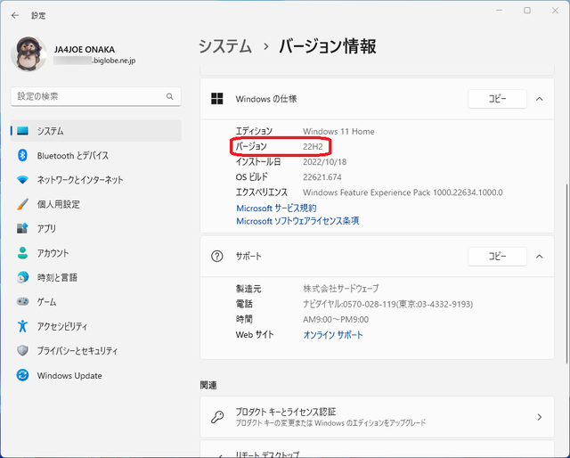Click the ナビダイヤル phone number value
Screen dimensions: 570x458
(x=388, y=304)
